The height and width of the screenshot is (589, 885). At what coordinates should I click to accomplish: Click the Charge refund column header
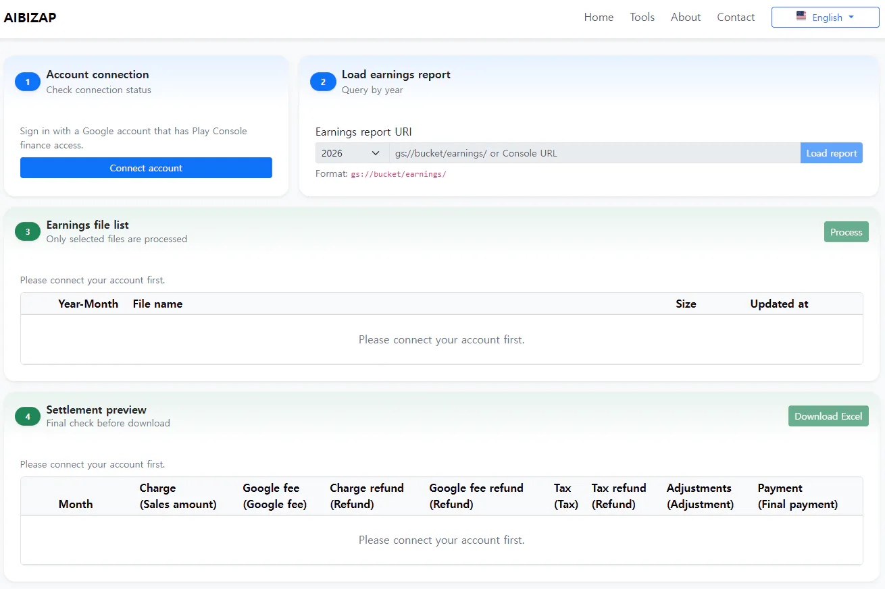point(367,496)
